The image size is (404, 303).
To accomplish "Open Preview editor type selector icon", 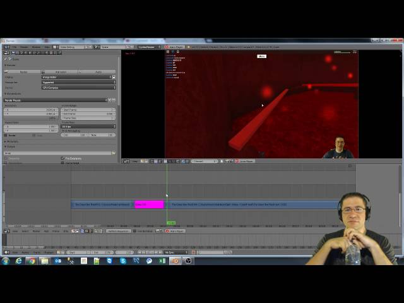I will point(126,162).
